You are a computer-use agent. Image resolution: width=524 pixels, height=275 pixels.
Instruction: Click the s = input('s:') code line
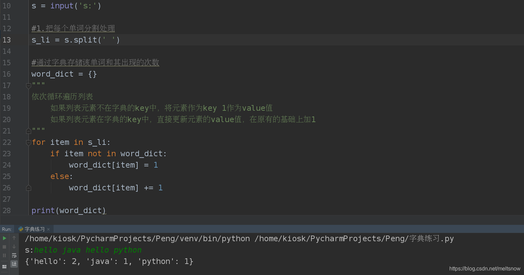coord(66,6)
